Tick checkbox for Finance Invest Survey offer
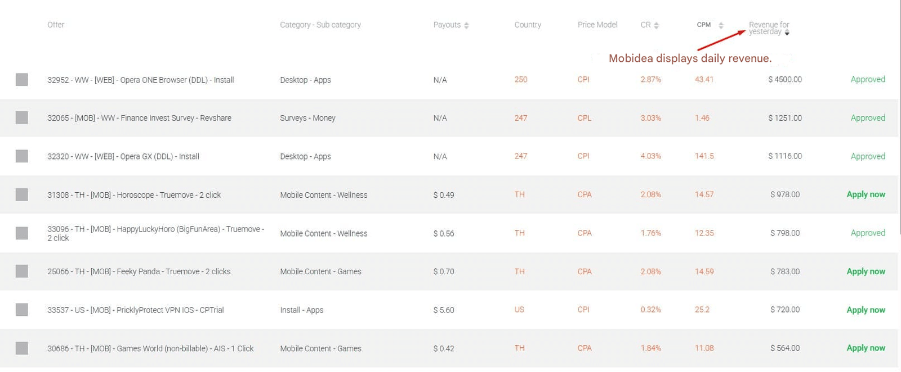The width and height of the screenshot is (901, 372). tap(22, 118)
